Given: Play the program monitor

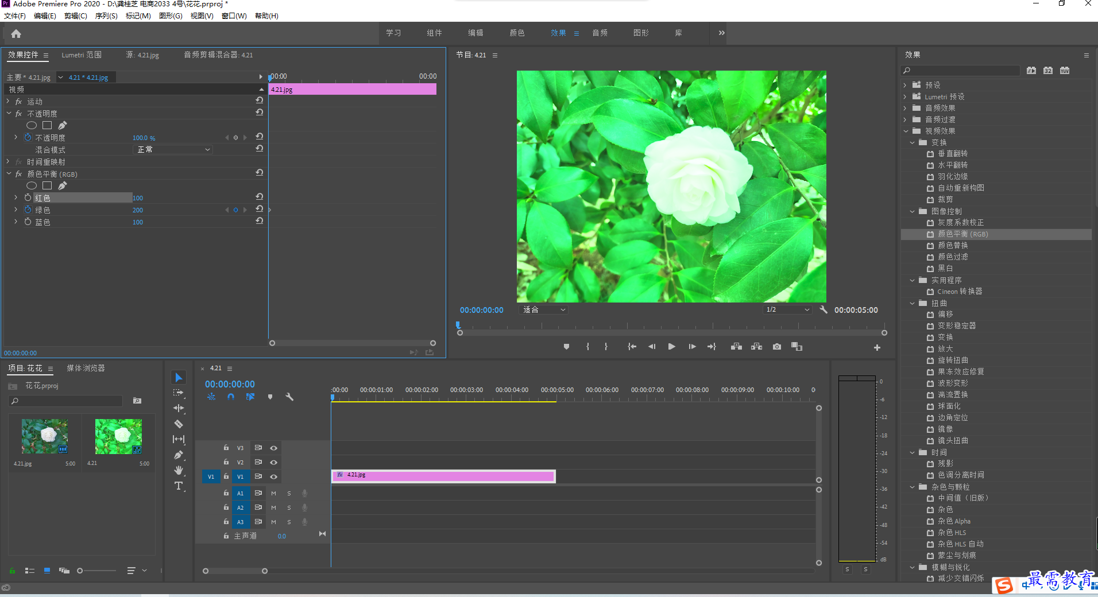Looking at the screenshot, I should [x=671, y=347].
